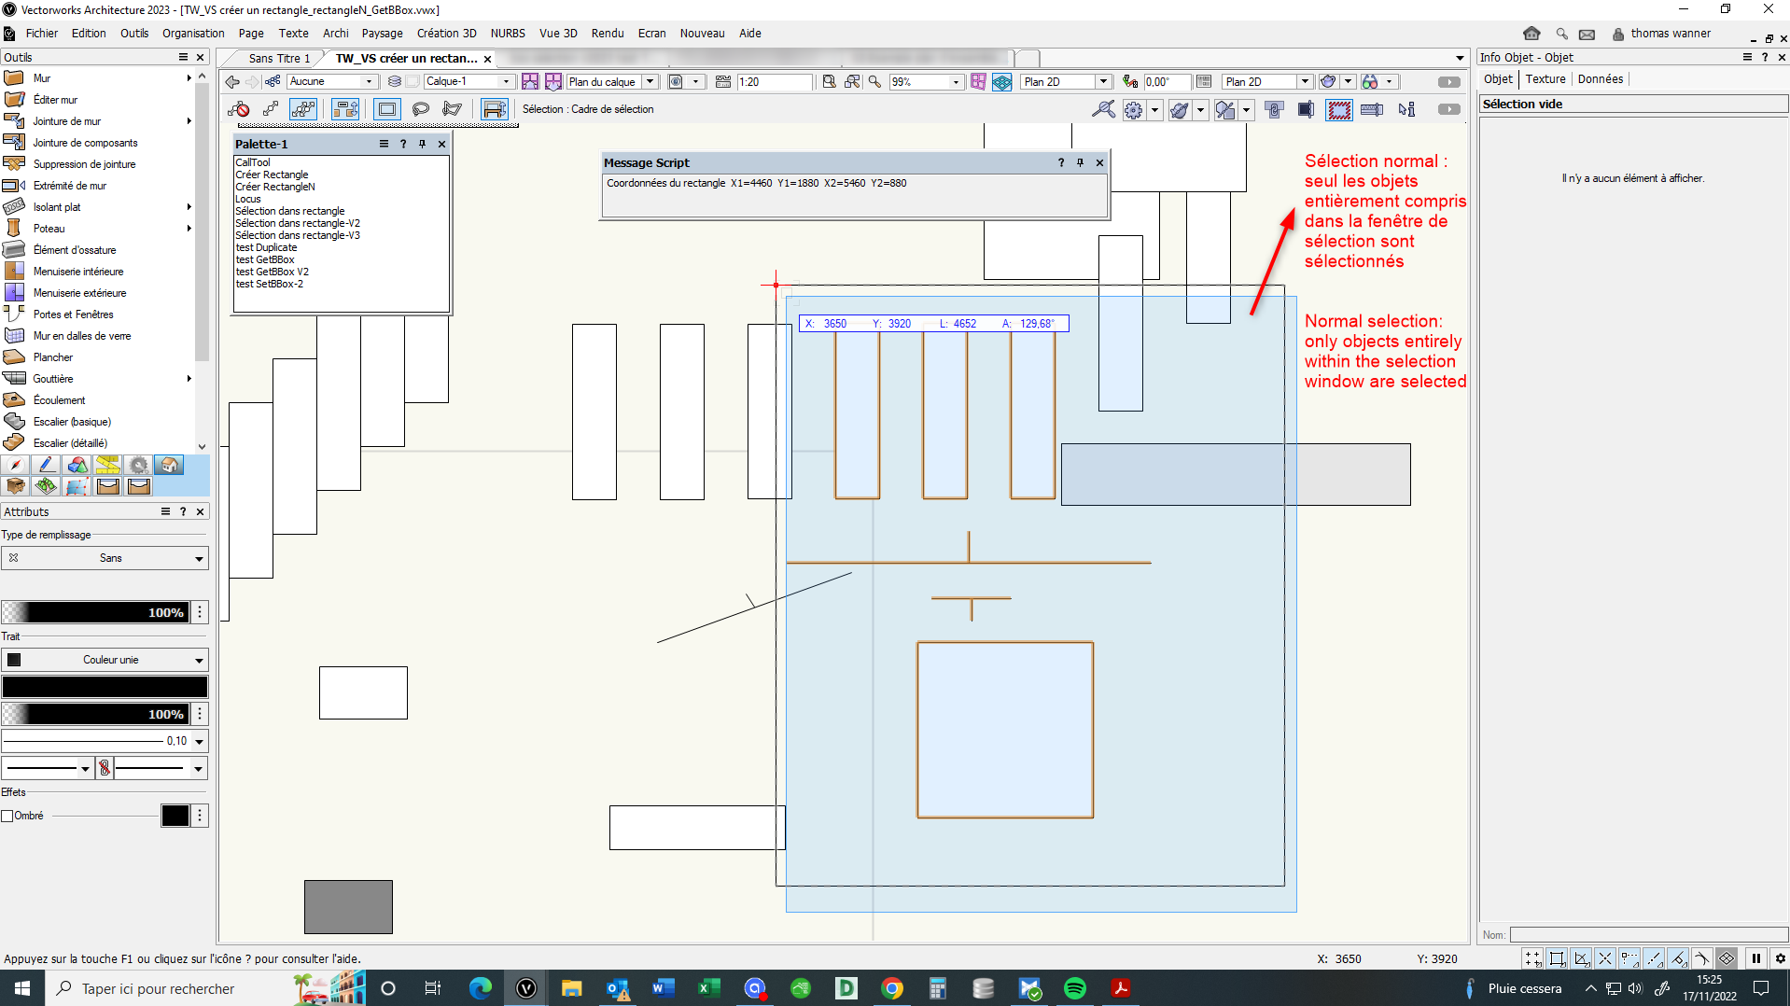Open the render mode teapot dropdown arrow

[1349, 82]
